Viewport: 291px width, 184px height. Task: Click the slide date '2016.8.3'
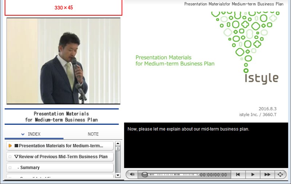(268, 109)
